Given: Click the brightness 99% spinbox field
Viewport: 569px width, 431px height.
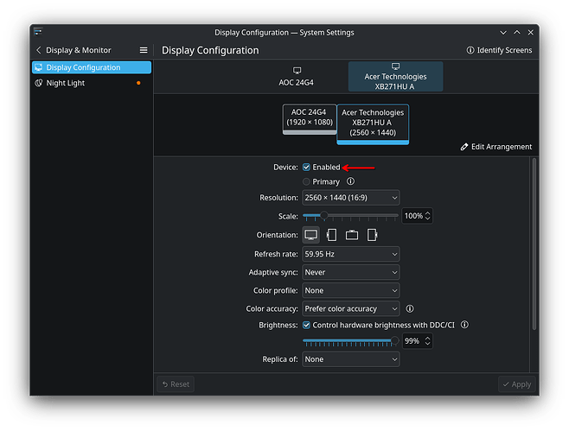Looking at the screenshot, I should (x=417, y=340).
